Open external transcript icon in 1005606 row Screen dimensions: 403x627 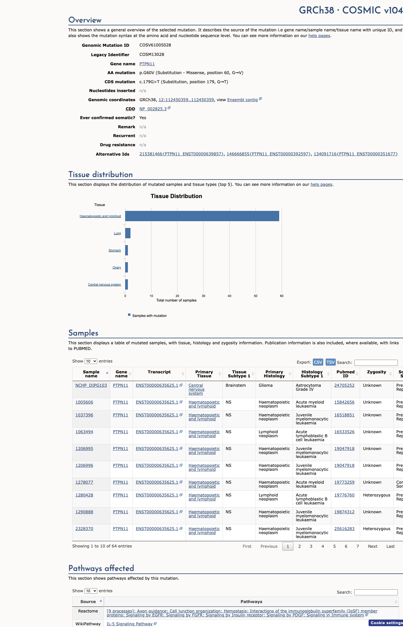tap(181, 402)
